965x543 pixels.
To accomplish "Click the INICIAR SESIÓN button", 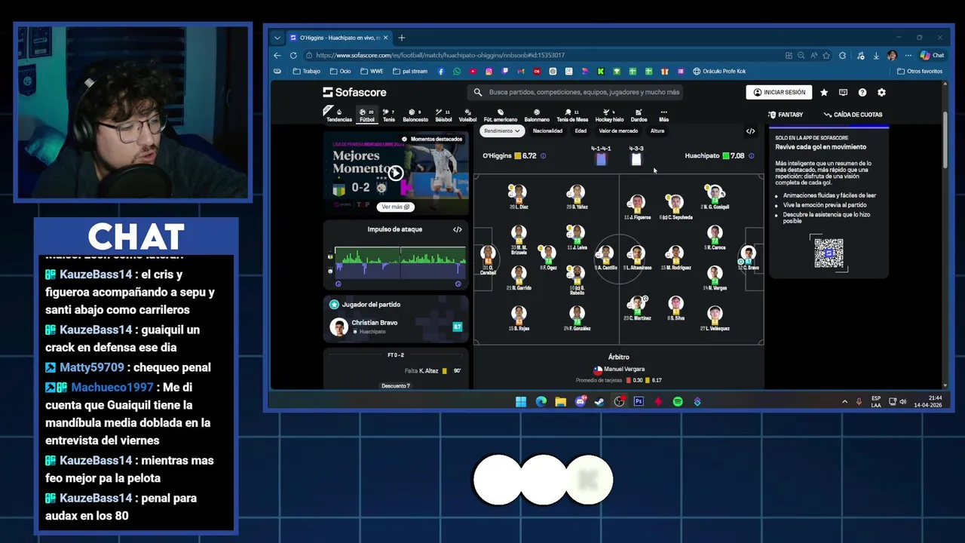I will [x=779, y=92].
